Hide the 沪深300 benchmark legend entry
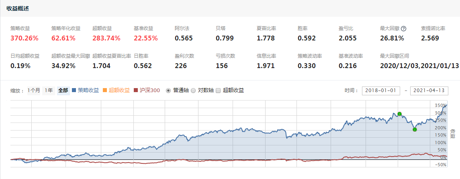Viewport: 460px width, 179px height. tap(147, 91)
